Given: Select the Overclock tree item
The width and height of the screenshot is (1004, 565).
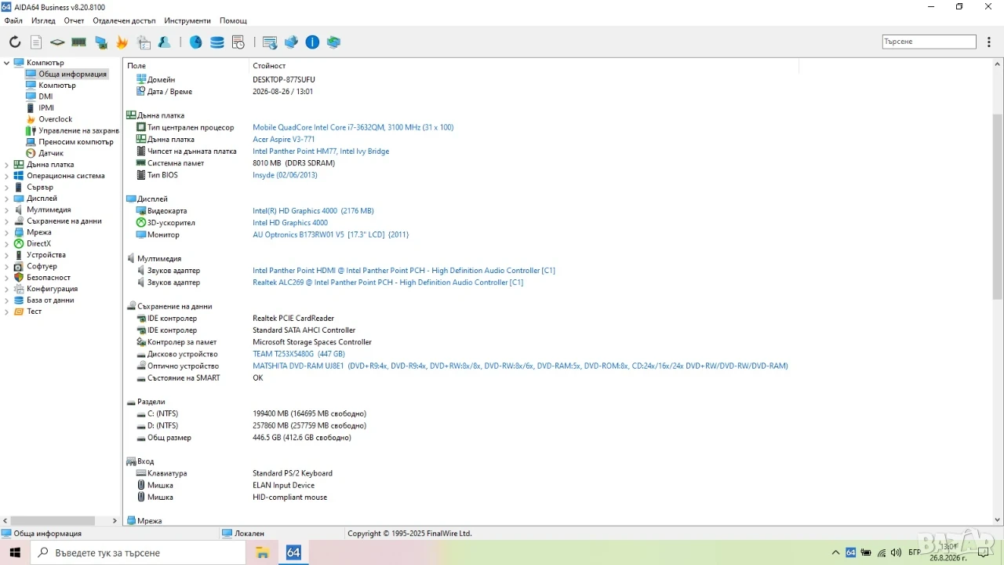Looking at the screenshot, I should [55, 119].
